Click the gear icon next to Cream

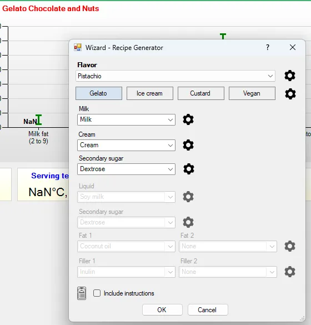[x=188, y=145]
